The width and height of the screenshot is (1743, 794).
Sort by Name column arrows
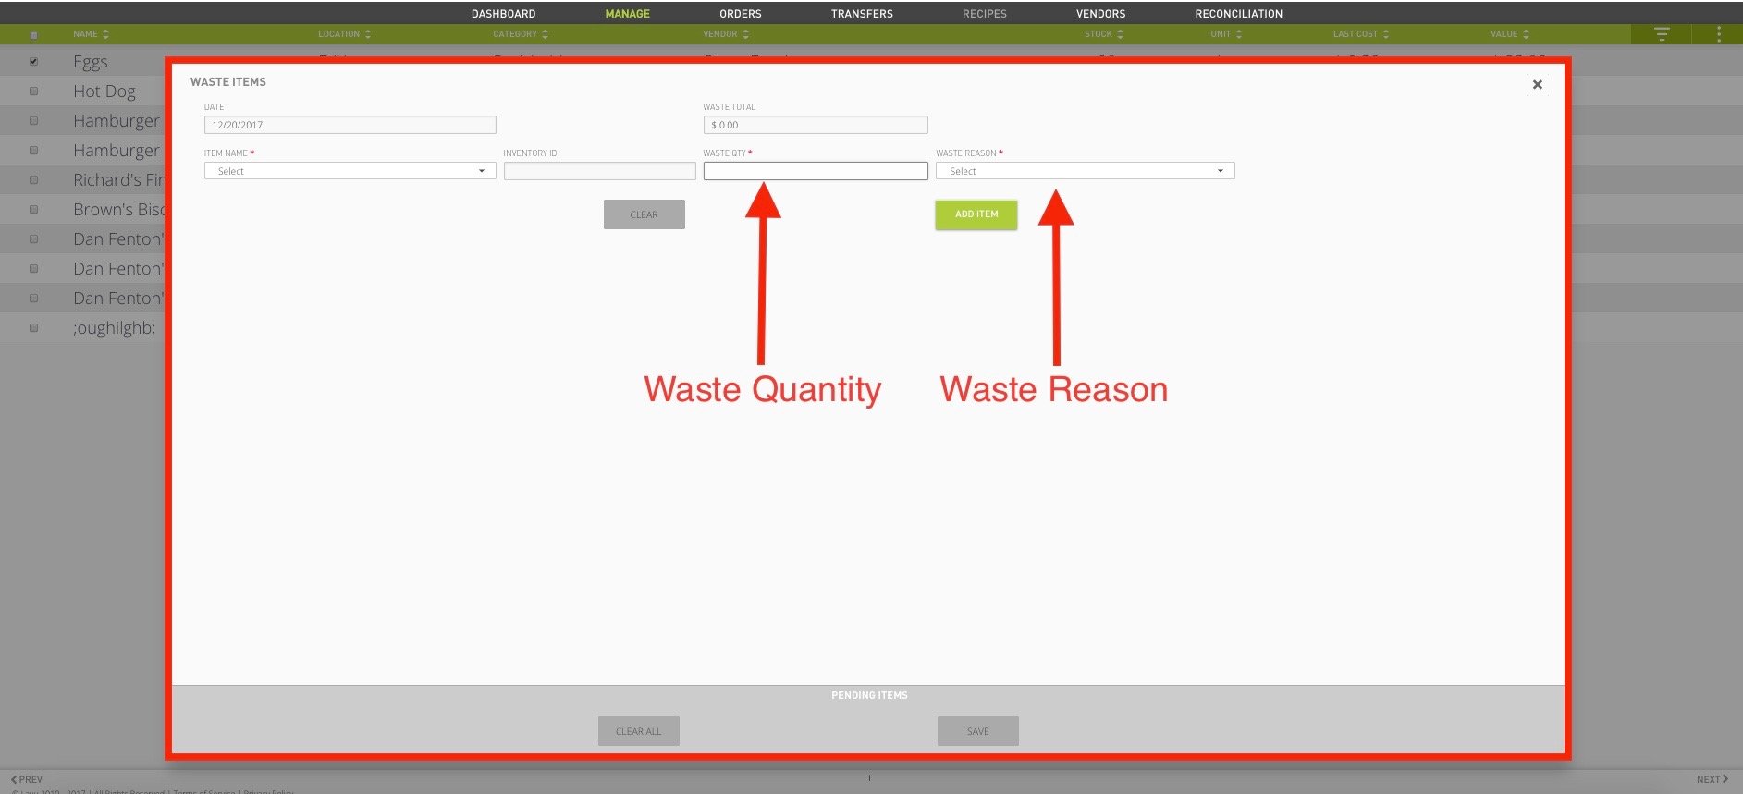point(105,34)
